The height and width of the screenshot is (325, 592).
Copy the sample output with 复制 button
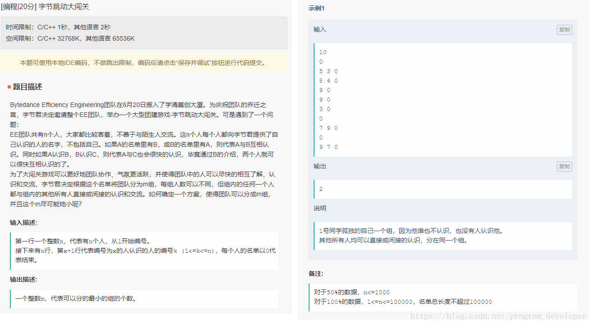(564, 167)
